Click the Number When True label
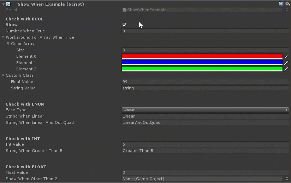291x183 pixels. 25,31
